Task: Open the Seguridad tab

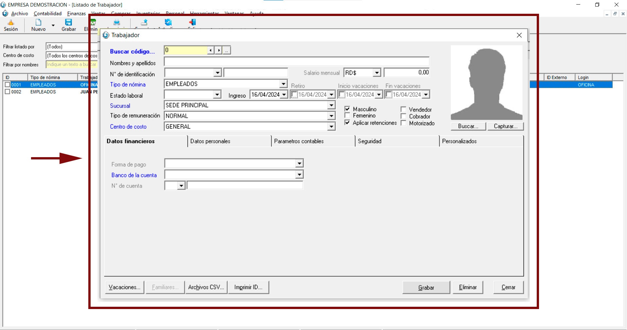Action: [370, 141]
